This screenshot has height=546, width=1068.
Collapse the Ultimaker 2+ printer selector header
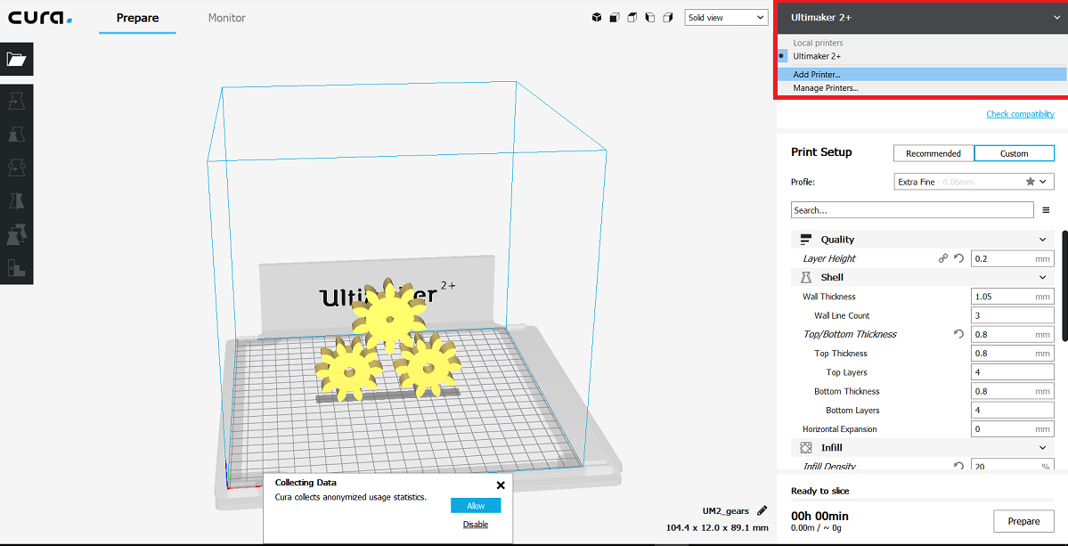[x=920, y=18]
